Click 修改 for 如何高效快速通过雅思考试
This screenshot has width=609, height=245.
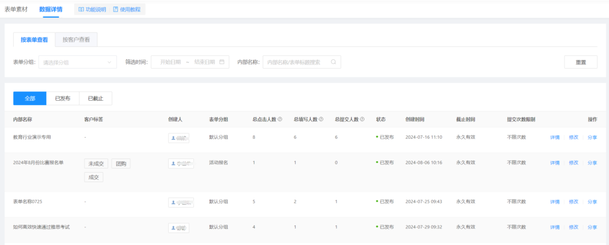(x=573, y=227)
